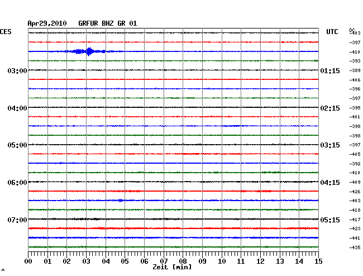Click the 02:15 UTC time label

330,108
